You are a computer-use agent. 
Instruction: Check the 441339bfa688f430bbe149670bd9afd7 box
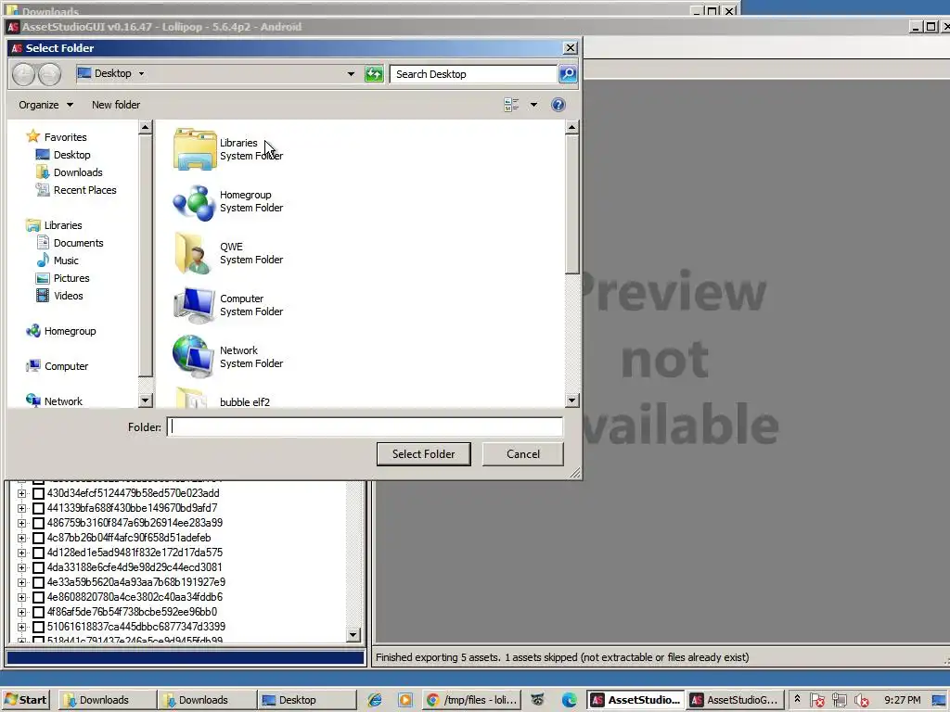pos(38,508)
